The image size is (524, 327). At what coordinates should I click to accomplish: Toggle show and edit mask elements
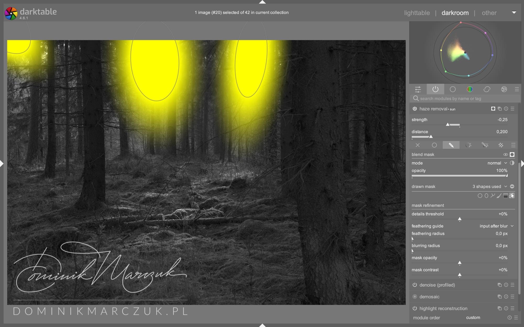512,196
